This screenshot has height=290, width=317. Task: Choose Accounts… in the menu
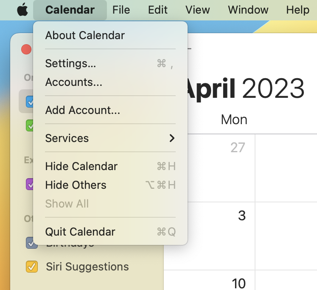click(73, 82)
